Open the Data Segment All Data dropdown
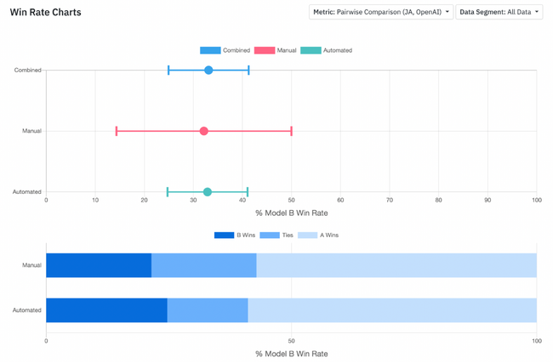Image resolution: width=553 pixels, height=363 pixels. [499, 12]
